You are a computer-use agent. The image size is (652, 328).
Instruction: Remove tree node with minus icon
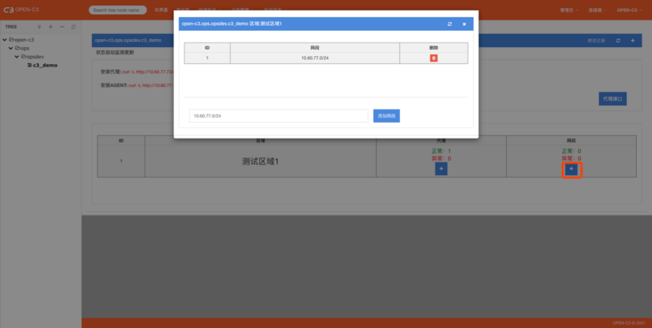(x=62, y=27)
